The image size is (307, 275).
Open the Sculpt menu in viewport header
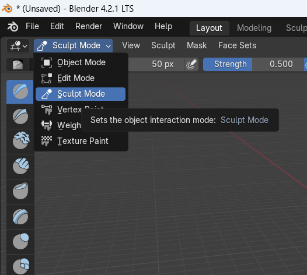point(163,45)
